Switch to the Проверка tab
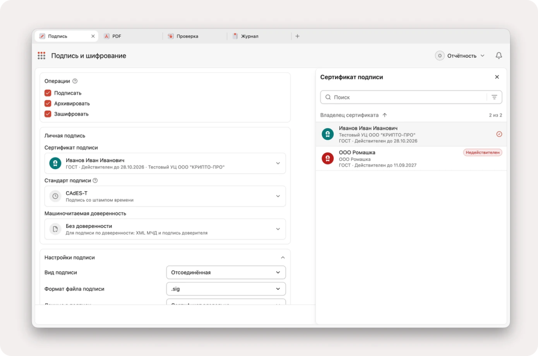This screenshot has height=356, width=538. 195,36
